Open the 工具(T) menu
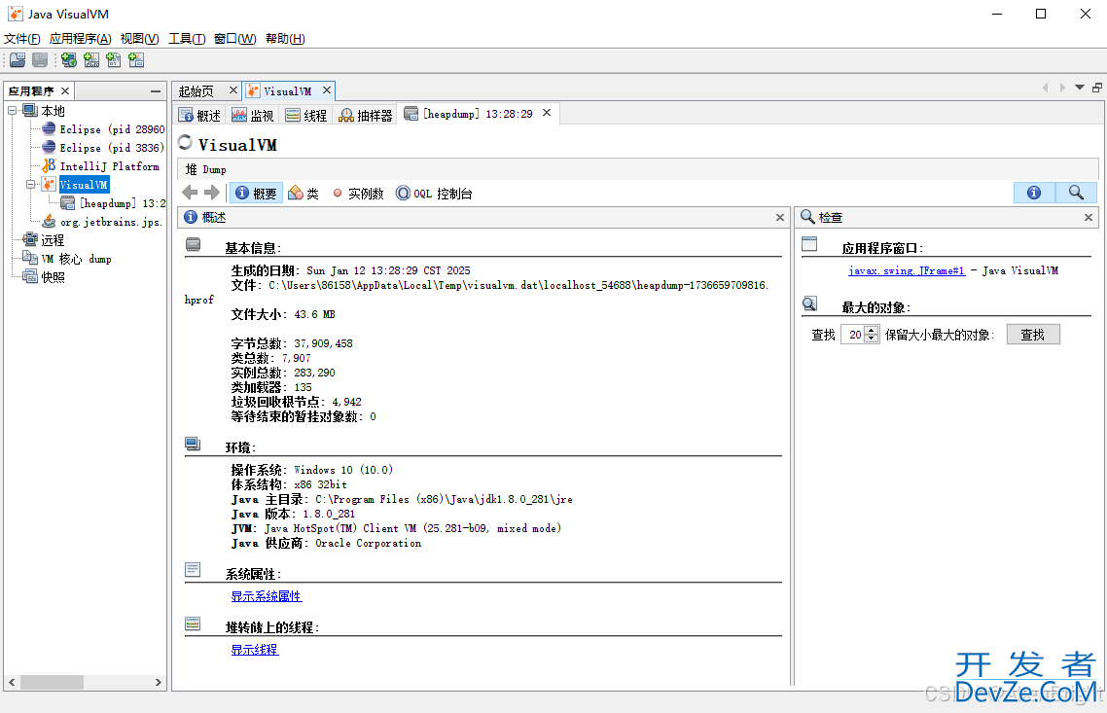Viewport: 1107px width, 713px height. [x=187, y=38]
